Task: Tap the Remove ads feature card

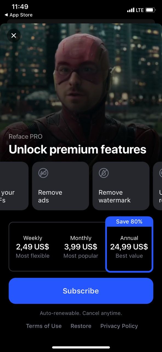Action: [61, 186]
